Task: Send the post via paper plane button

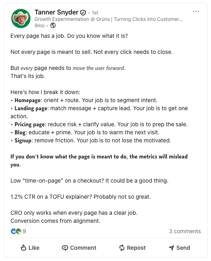Action: (179, 248)
